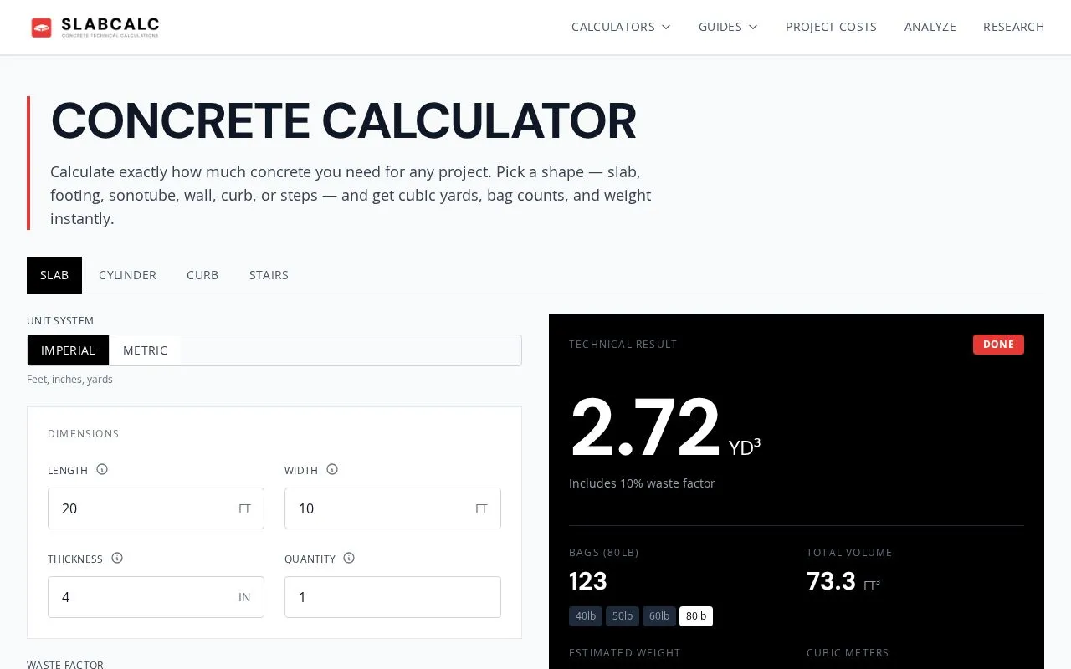Click the Width input field

click(x=392, y=508)
